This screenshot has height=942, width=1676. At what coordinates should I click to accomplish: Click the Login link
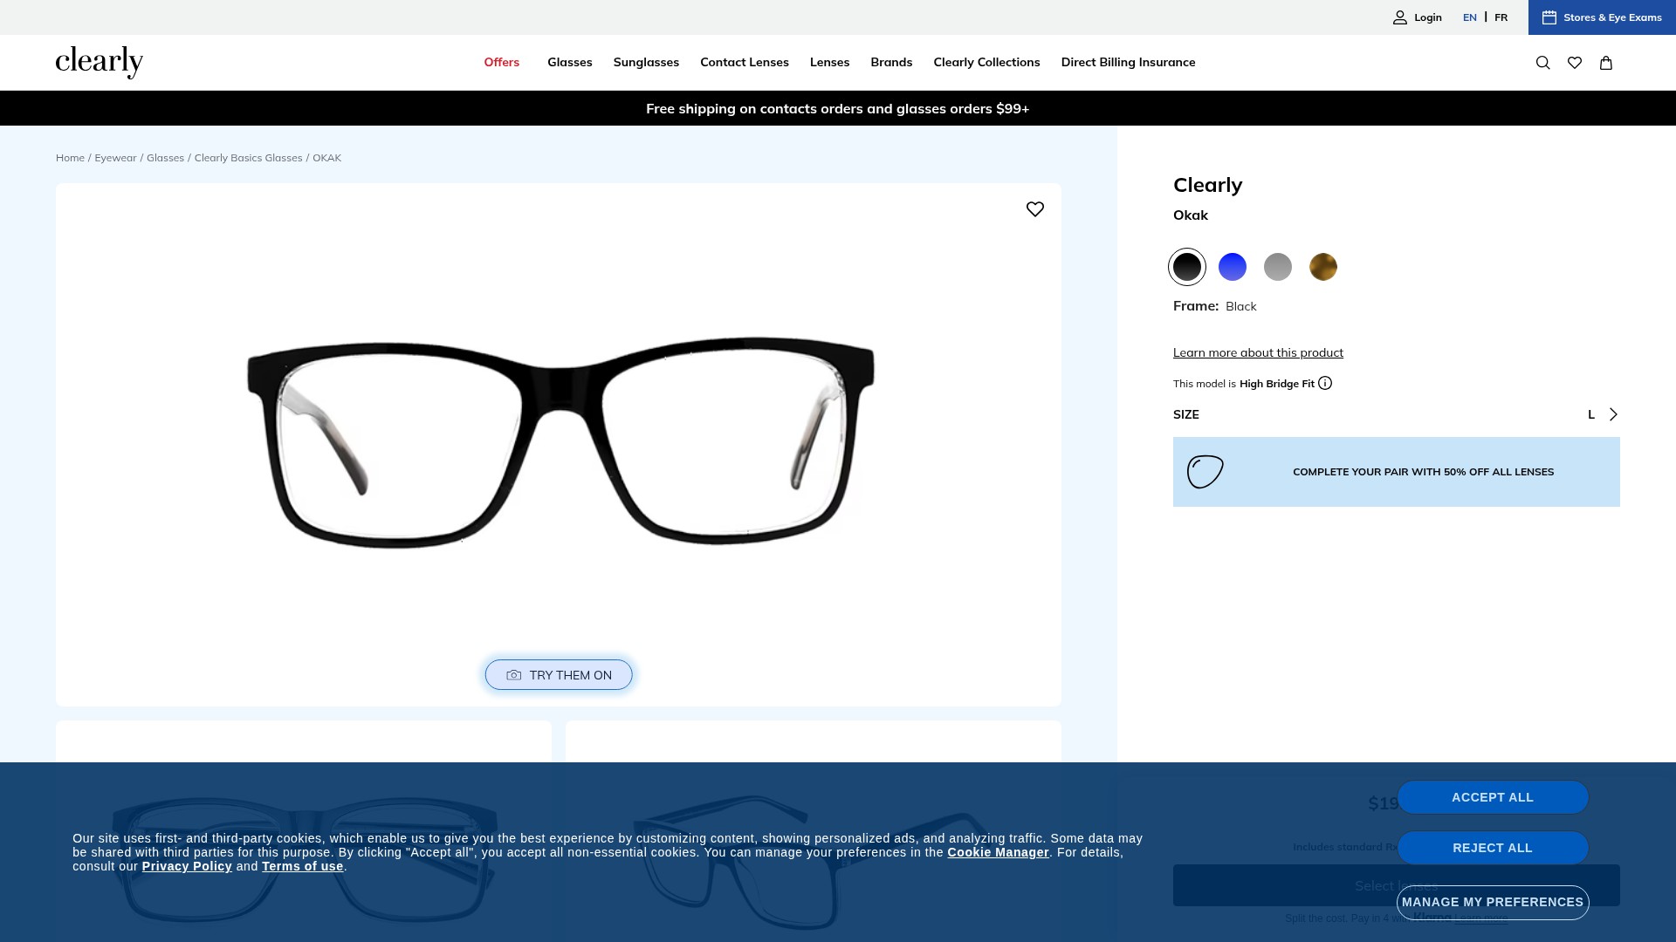1428,17
